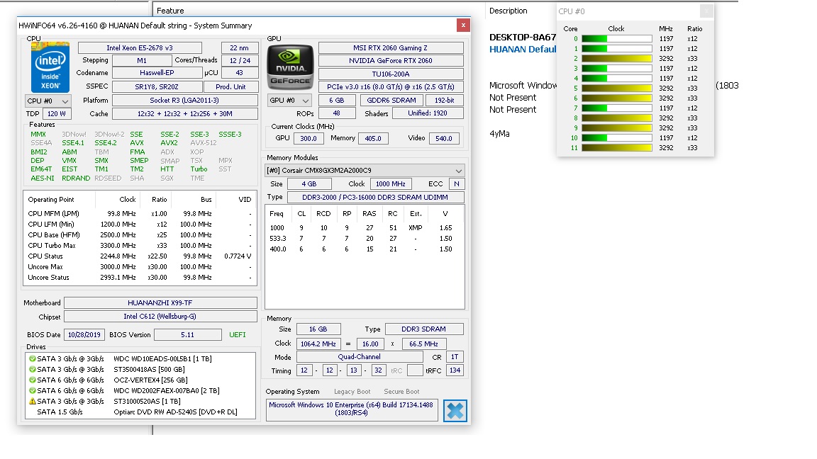Click the green status icon for OCZ-VERTEX4 drive
Image resolution: width=817 pixels, height=459 pixels.
(x=33, y=380)
